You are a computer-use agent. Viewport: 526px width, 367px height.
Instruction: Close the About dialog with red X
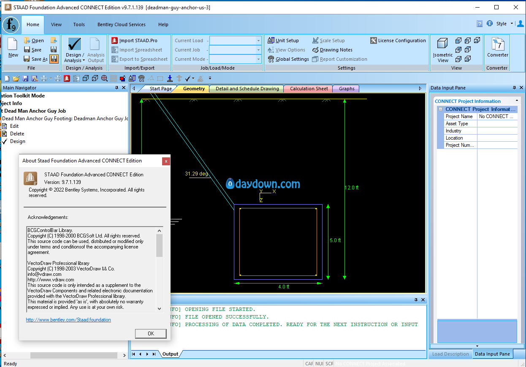[166, 161]
